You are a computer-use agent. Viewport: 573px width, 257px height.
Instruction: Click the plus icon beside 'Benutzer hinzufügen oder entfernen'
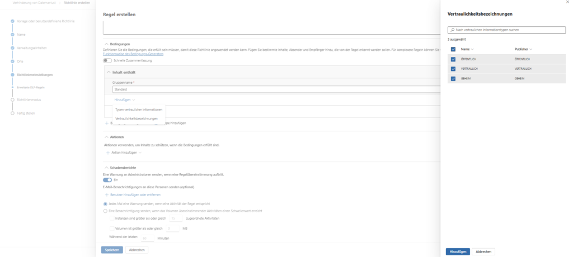pos(107,194)
